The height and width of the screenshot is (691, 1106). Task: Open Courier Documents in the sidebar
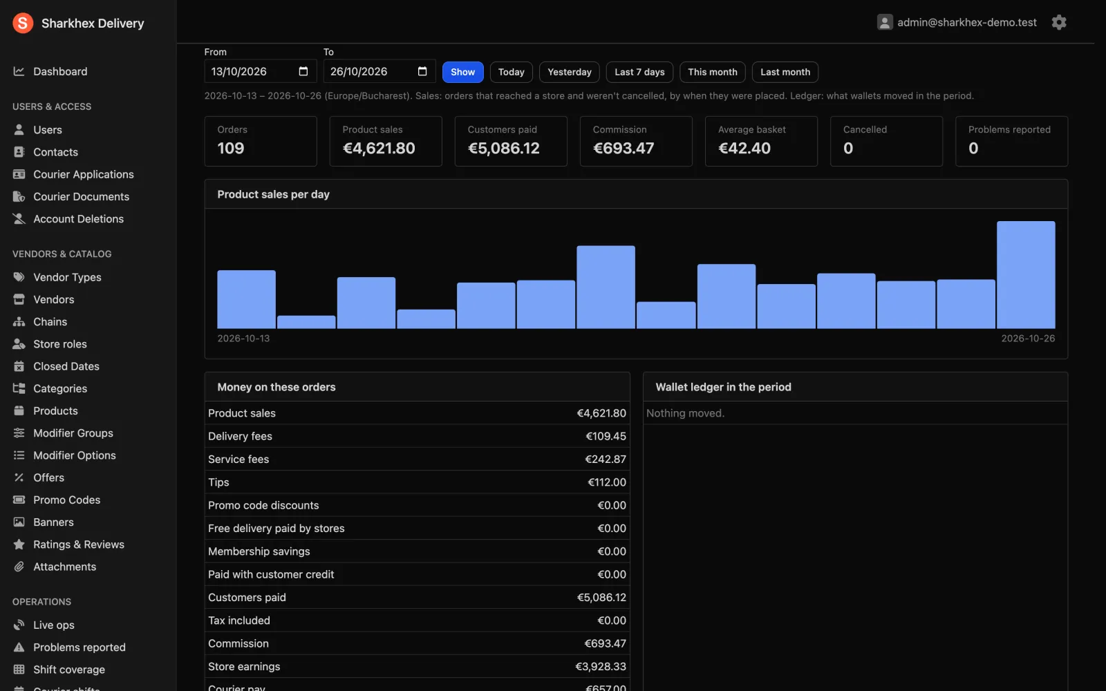(x=81, y=197)
